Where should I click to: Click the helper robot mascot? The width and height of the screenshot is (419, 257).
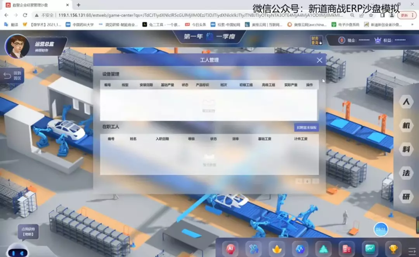[x=17, y=250]
